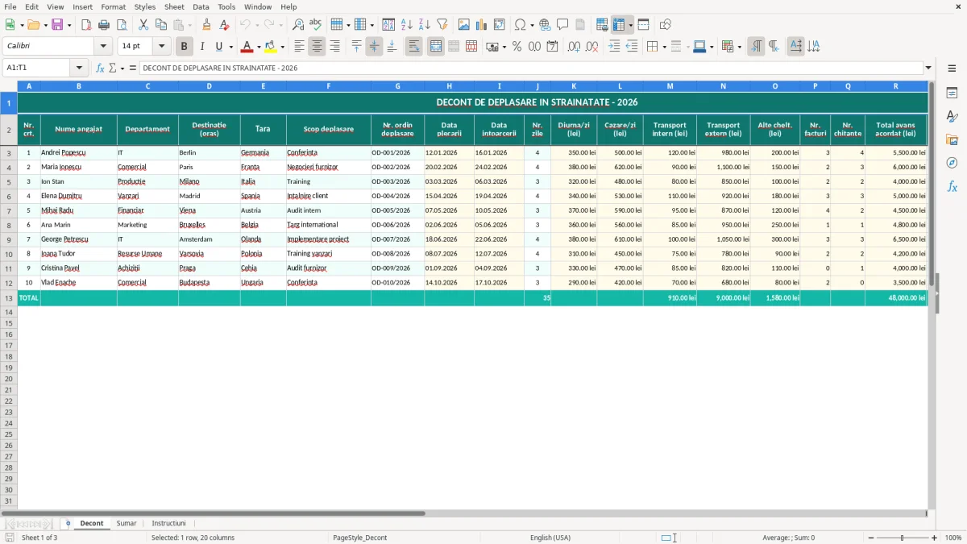Export directly as PDF
This screenshot has height=544, width=967.
point(86,25)
